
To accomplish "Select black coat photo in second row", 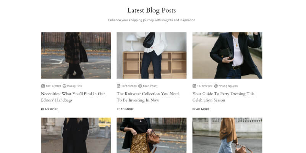I will [76, 135].
